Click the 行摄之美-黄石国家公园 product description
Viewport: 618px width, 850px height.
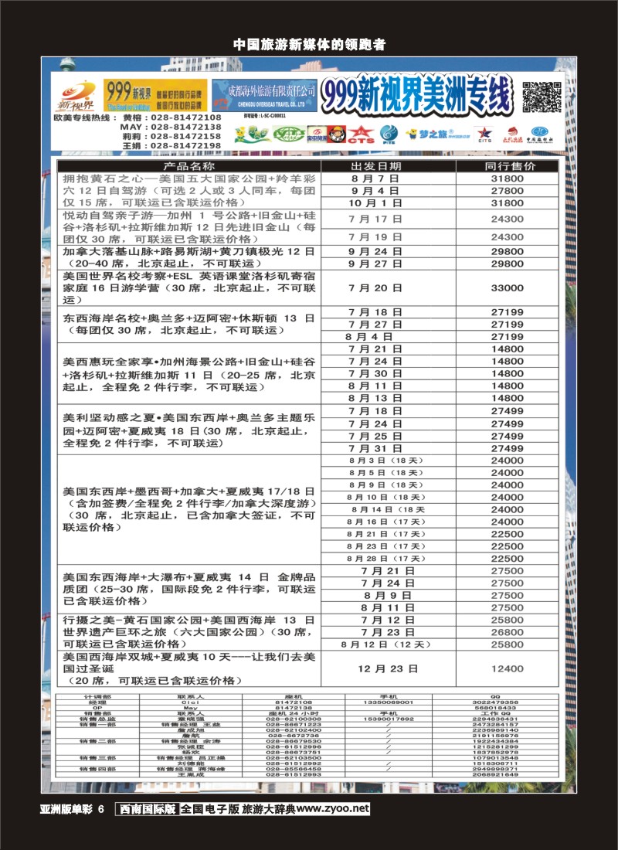(x=189, y=632)
